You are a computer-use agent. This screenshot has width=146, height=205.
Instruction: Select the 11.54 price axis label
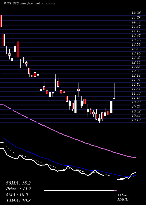coord(136,89)
